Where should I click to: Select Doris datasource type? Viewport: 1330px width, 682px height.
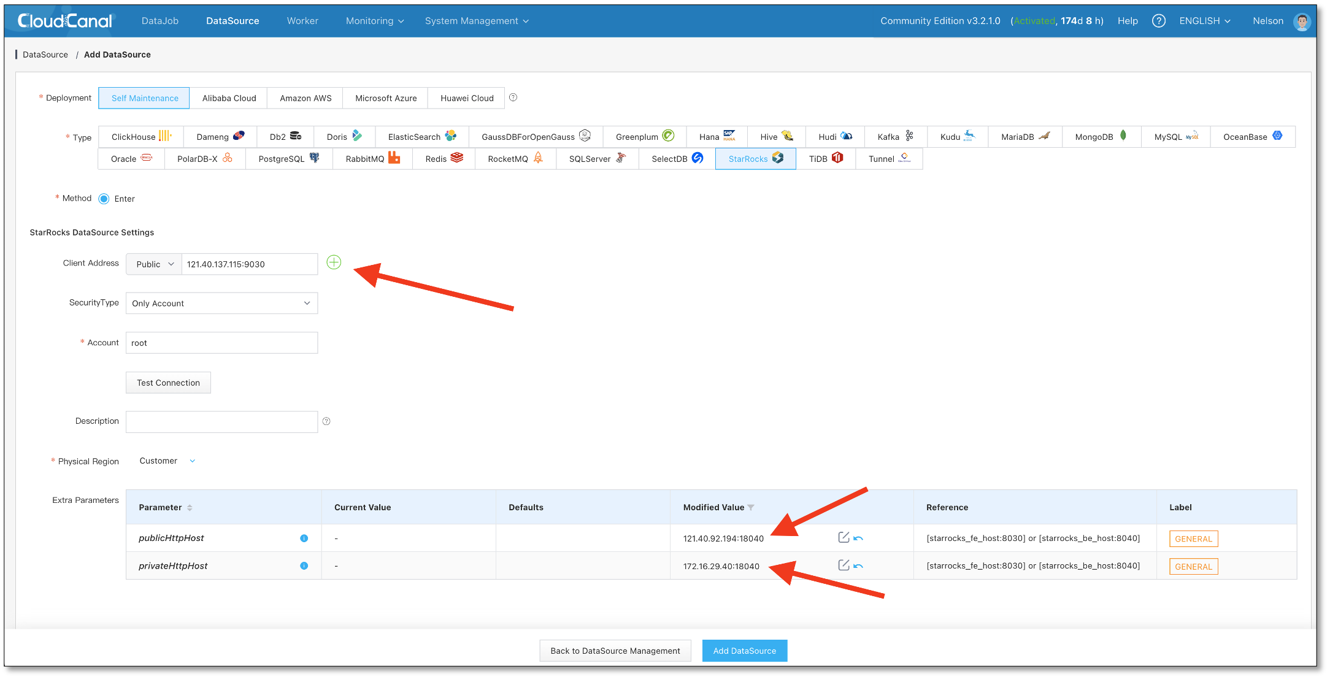click(x=344, y=137)
